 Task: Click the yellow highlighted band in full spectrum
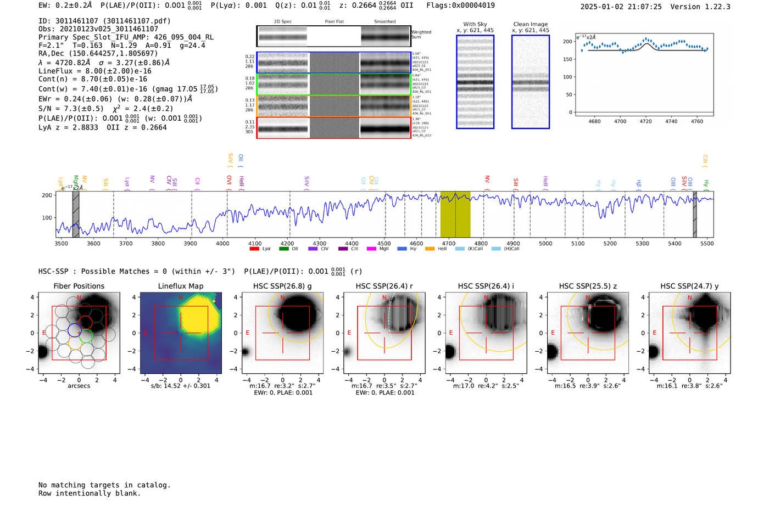pyautogui.click(x=455, y=214)
